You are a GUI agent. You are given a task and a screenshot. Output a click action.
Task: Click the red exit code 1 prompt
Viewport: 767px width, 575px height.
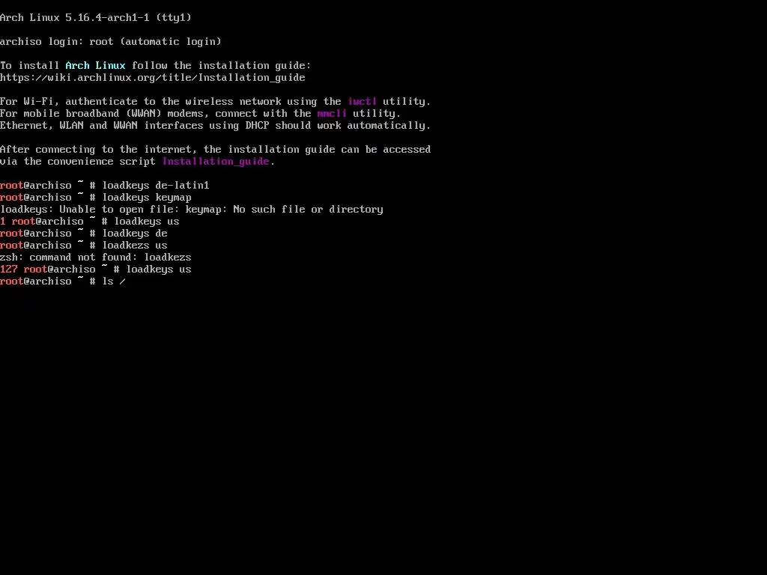3,222
